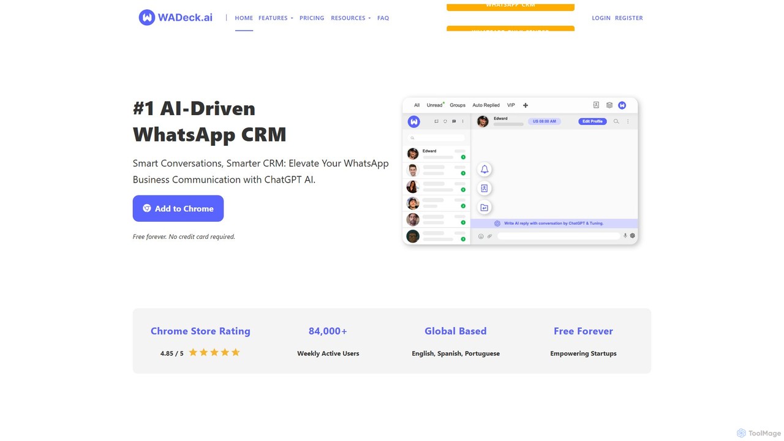Click the "Free Forever" heading in the stats bar
The height and width of the screenshot is (441, 784).
coord(583,331)
